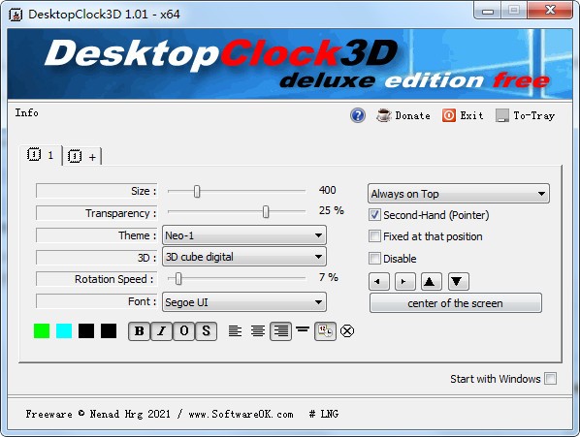The height and width of the screenshot is (437, 580).
Task: Set text alignment to left
Action: [x=235, y=331]
